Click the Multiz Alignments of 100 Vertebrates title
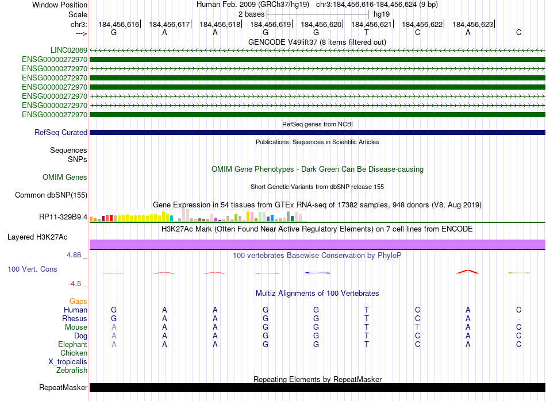This screenshot has height=401, width=546. point(317,293)
